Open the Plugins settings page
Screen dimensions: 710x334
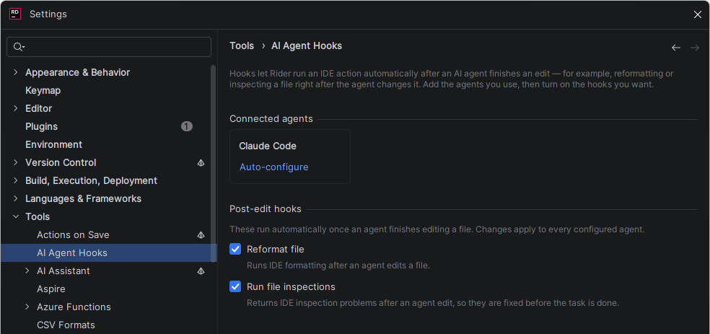pos(42,127)
